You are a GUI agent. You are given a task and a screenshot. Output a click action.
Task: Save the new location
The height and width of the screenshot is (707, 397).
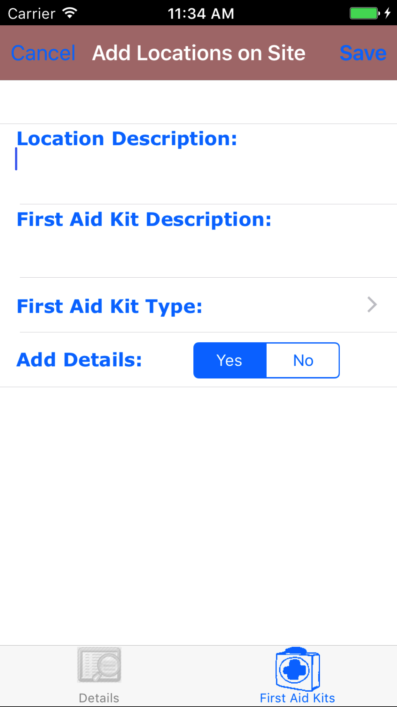click(363, 53)
